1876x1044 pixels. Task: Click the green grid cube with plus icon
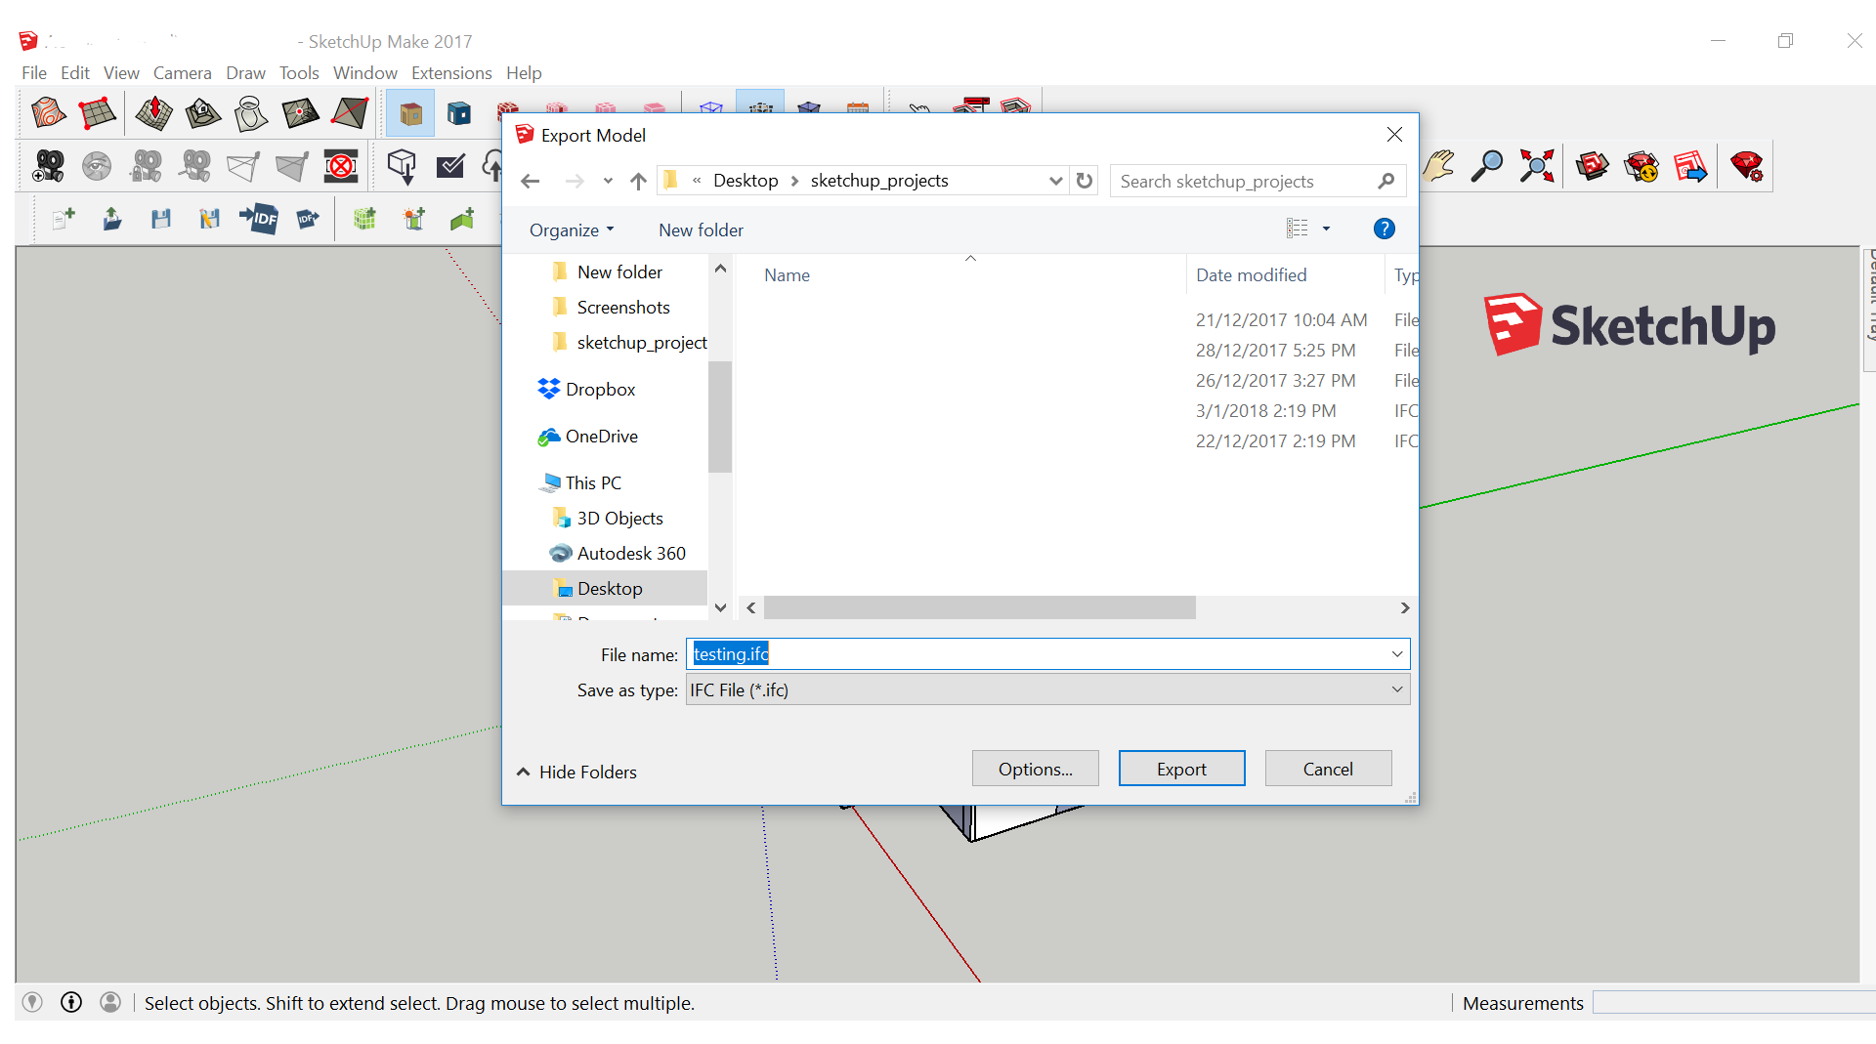(x=364, y=219)
